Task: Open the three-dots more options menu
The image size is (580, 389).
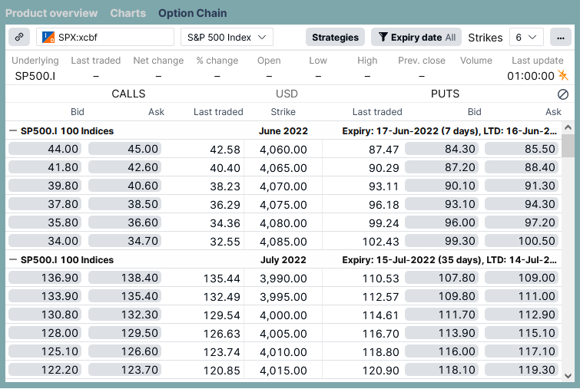Action: [560, 38]
